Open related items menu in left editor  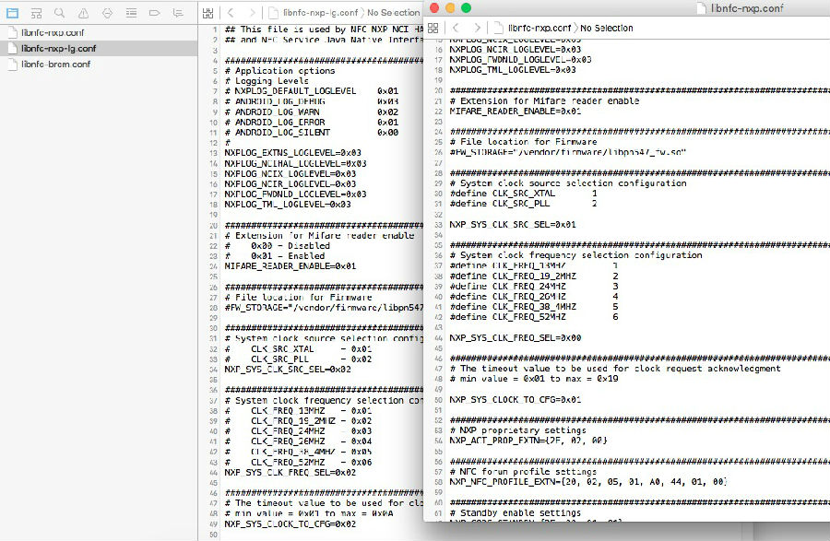click(208, 13)
